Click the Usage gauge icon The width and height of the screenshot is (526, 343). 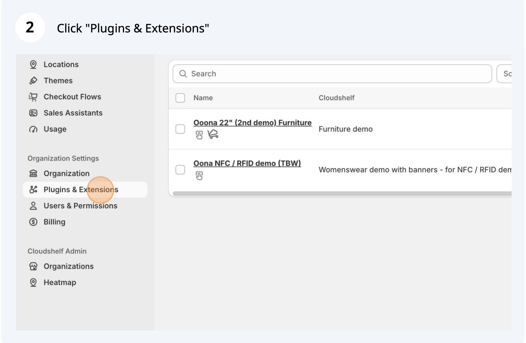pos(34,129)
